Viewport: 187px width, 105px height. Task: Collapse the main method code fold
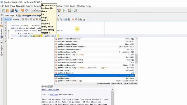pyautogui.click(x=8, y=31)
